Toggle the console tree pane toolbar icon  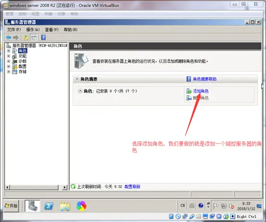click(x=34, y=37)
